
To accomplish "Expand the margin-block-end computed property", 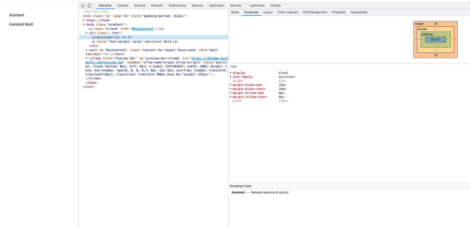I will [231, 85].
